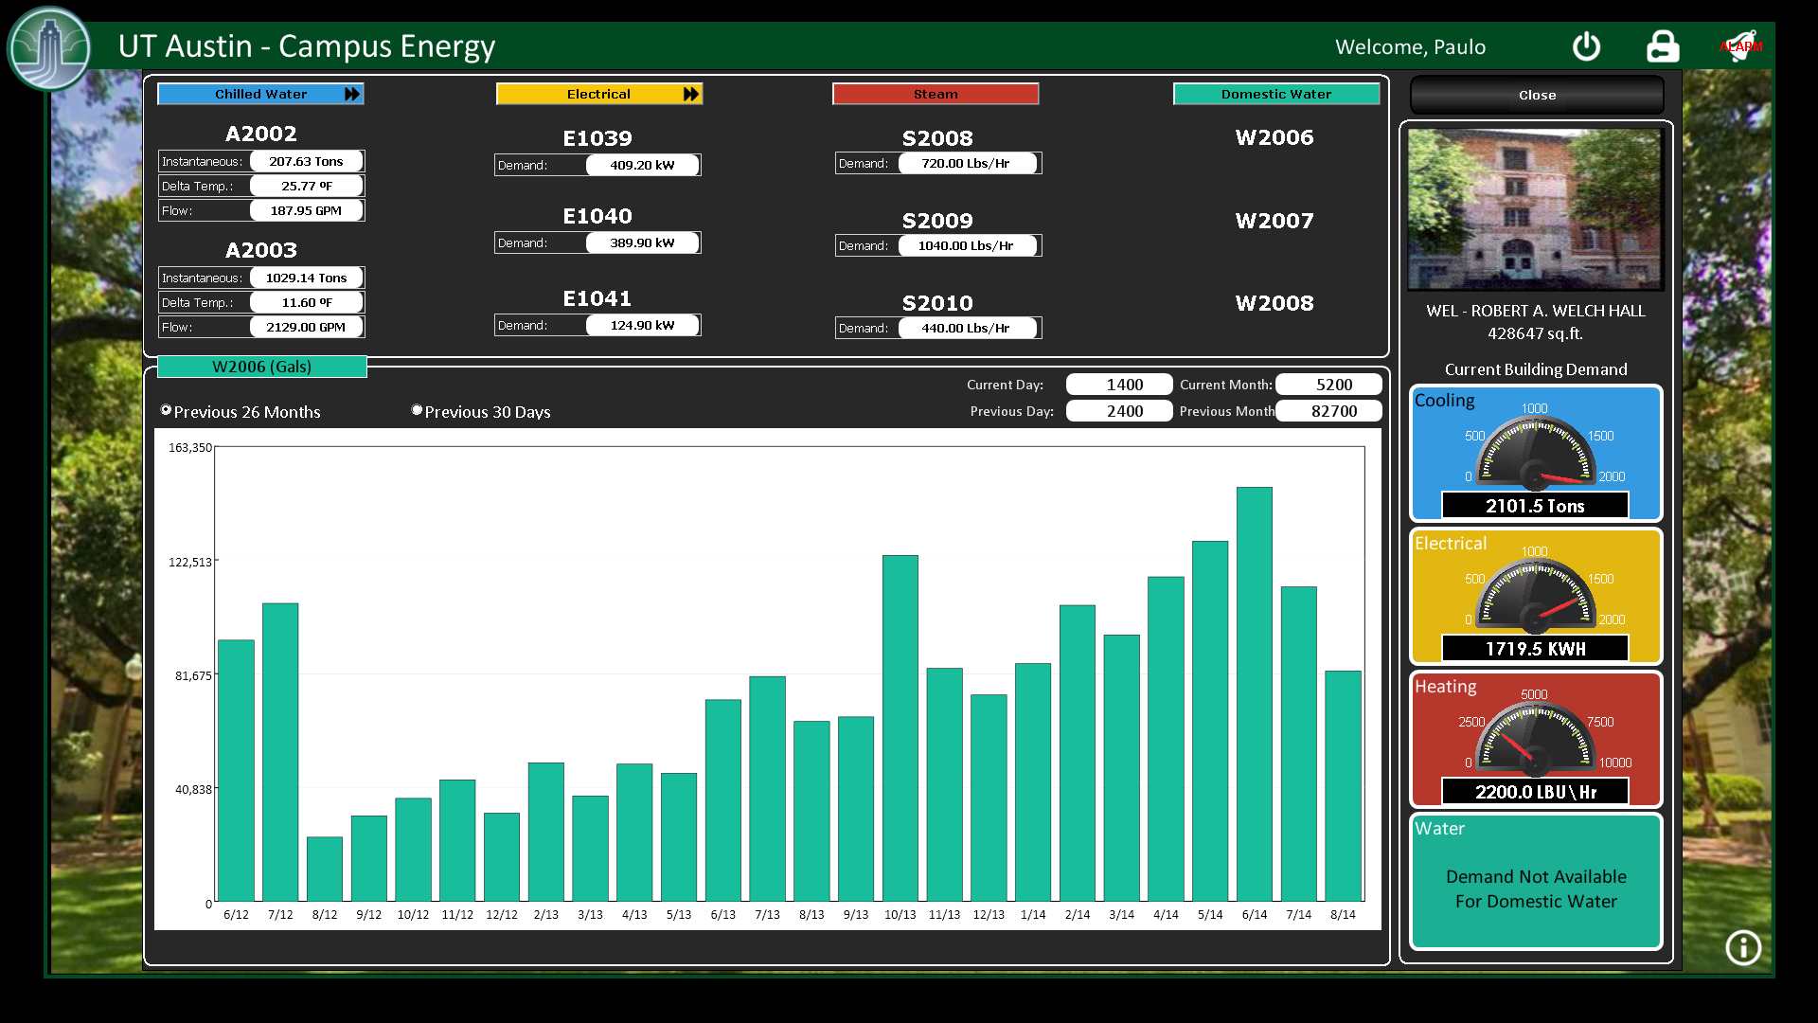Screen dimensions: 1818x1023
Task: Select electrical meter E1039
Action: pos(597,138)
